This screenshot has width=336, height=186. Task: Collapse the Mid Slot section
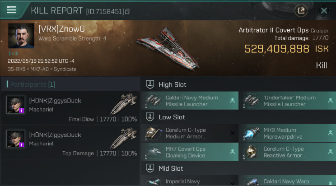[x=149, y=168]
